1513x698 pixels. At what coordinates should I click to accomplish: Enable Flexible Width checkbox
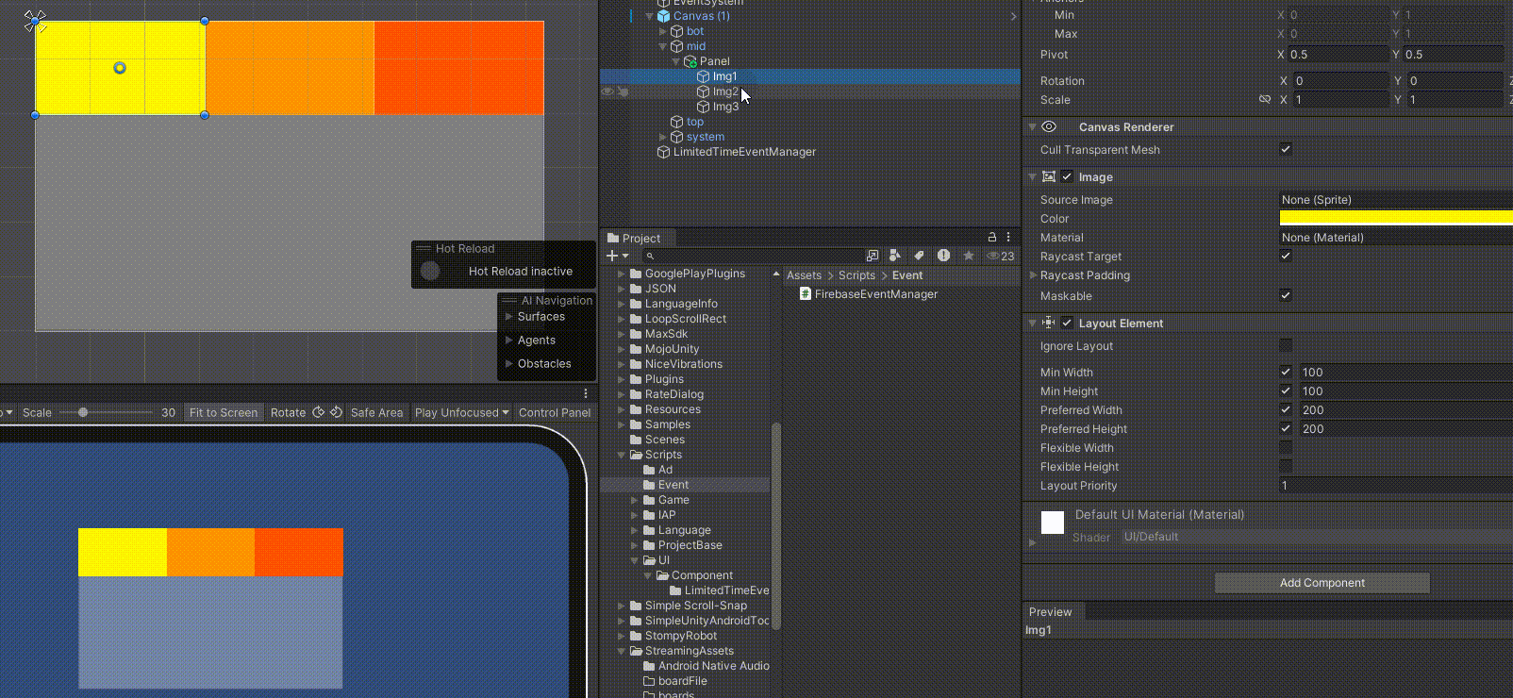click(1286, 447)
